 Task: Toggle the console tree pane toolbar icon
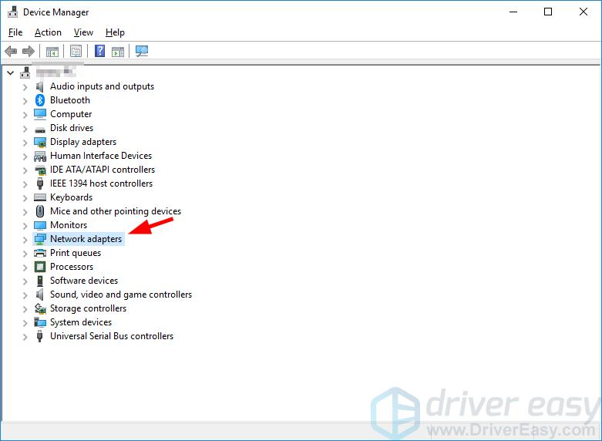(x=52, y=51)
